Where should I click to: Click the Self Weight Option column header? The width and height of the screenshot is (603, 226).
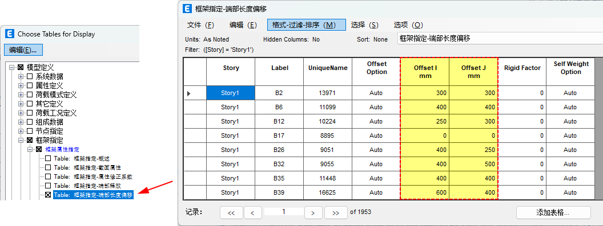click(x=570, y=71)
